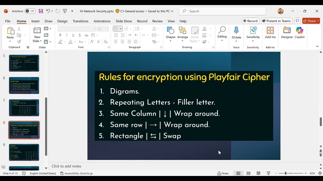Click English (United States) language indicator
The height and width of the screenshot is (181, 323).
point(43,173)
